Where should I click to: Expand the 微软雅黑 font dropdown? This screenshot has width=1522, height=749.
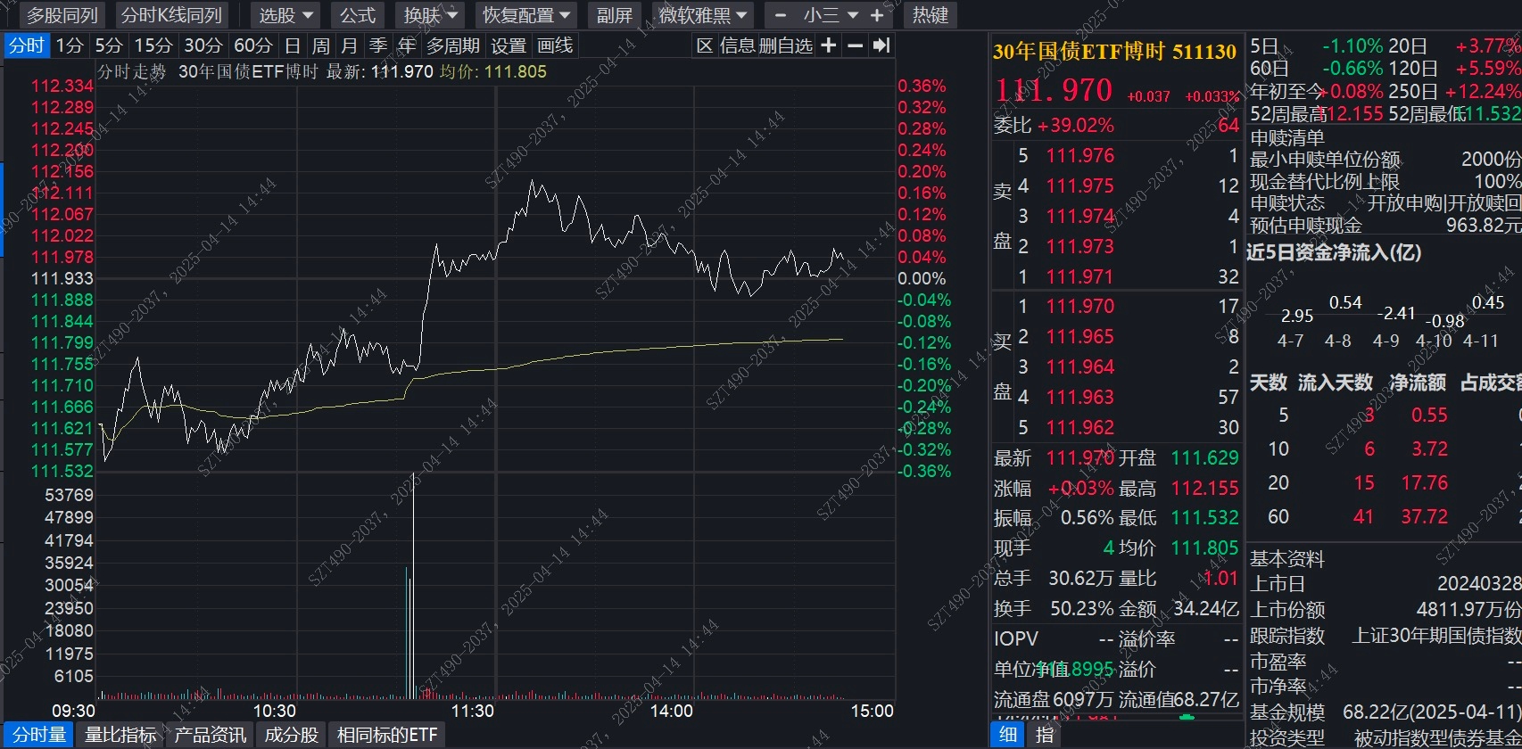(x=703, y=15)
